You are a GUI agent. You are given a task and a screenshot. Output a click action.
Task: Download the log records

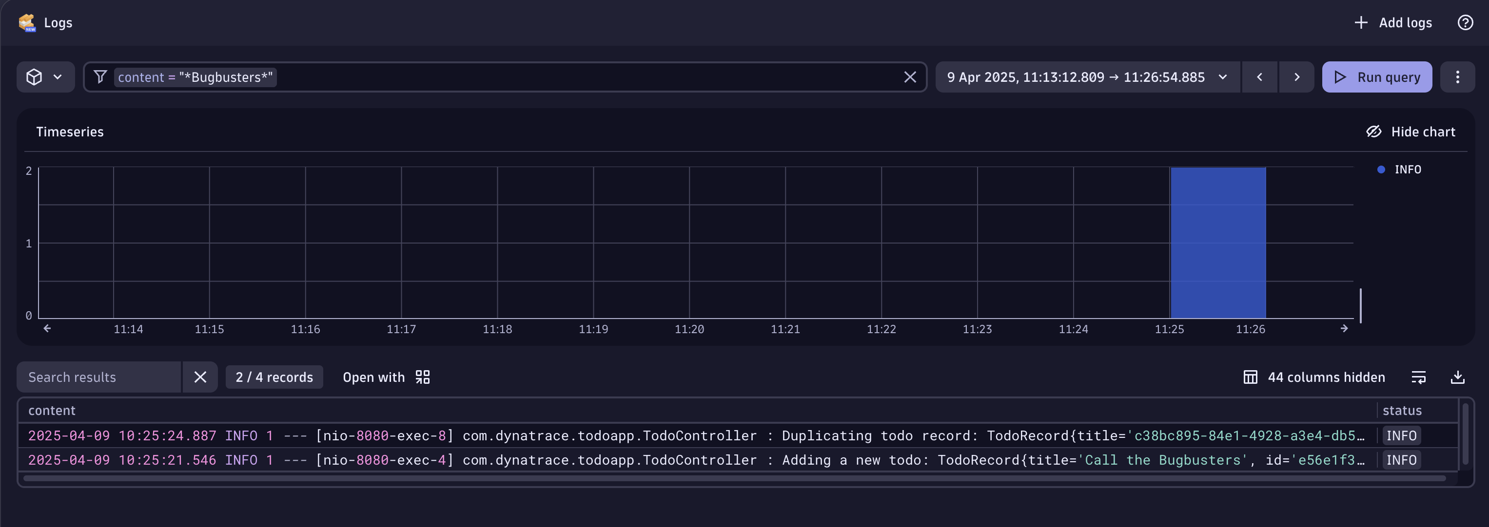[1457, 377]
